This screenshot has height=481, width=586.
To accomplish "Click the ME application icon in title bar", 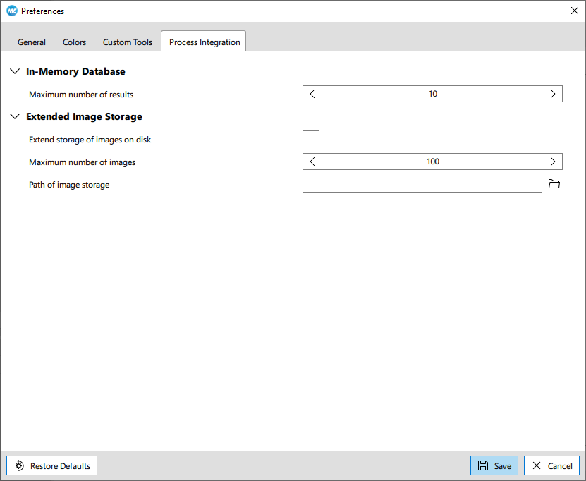I will click(x=12, y=11).
